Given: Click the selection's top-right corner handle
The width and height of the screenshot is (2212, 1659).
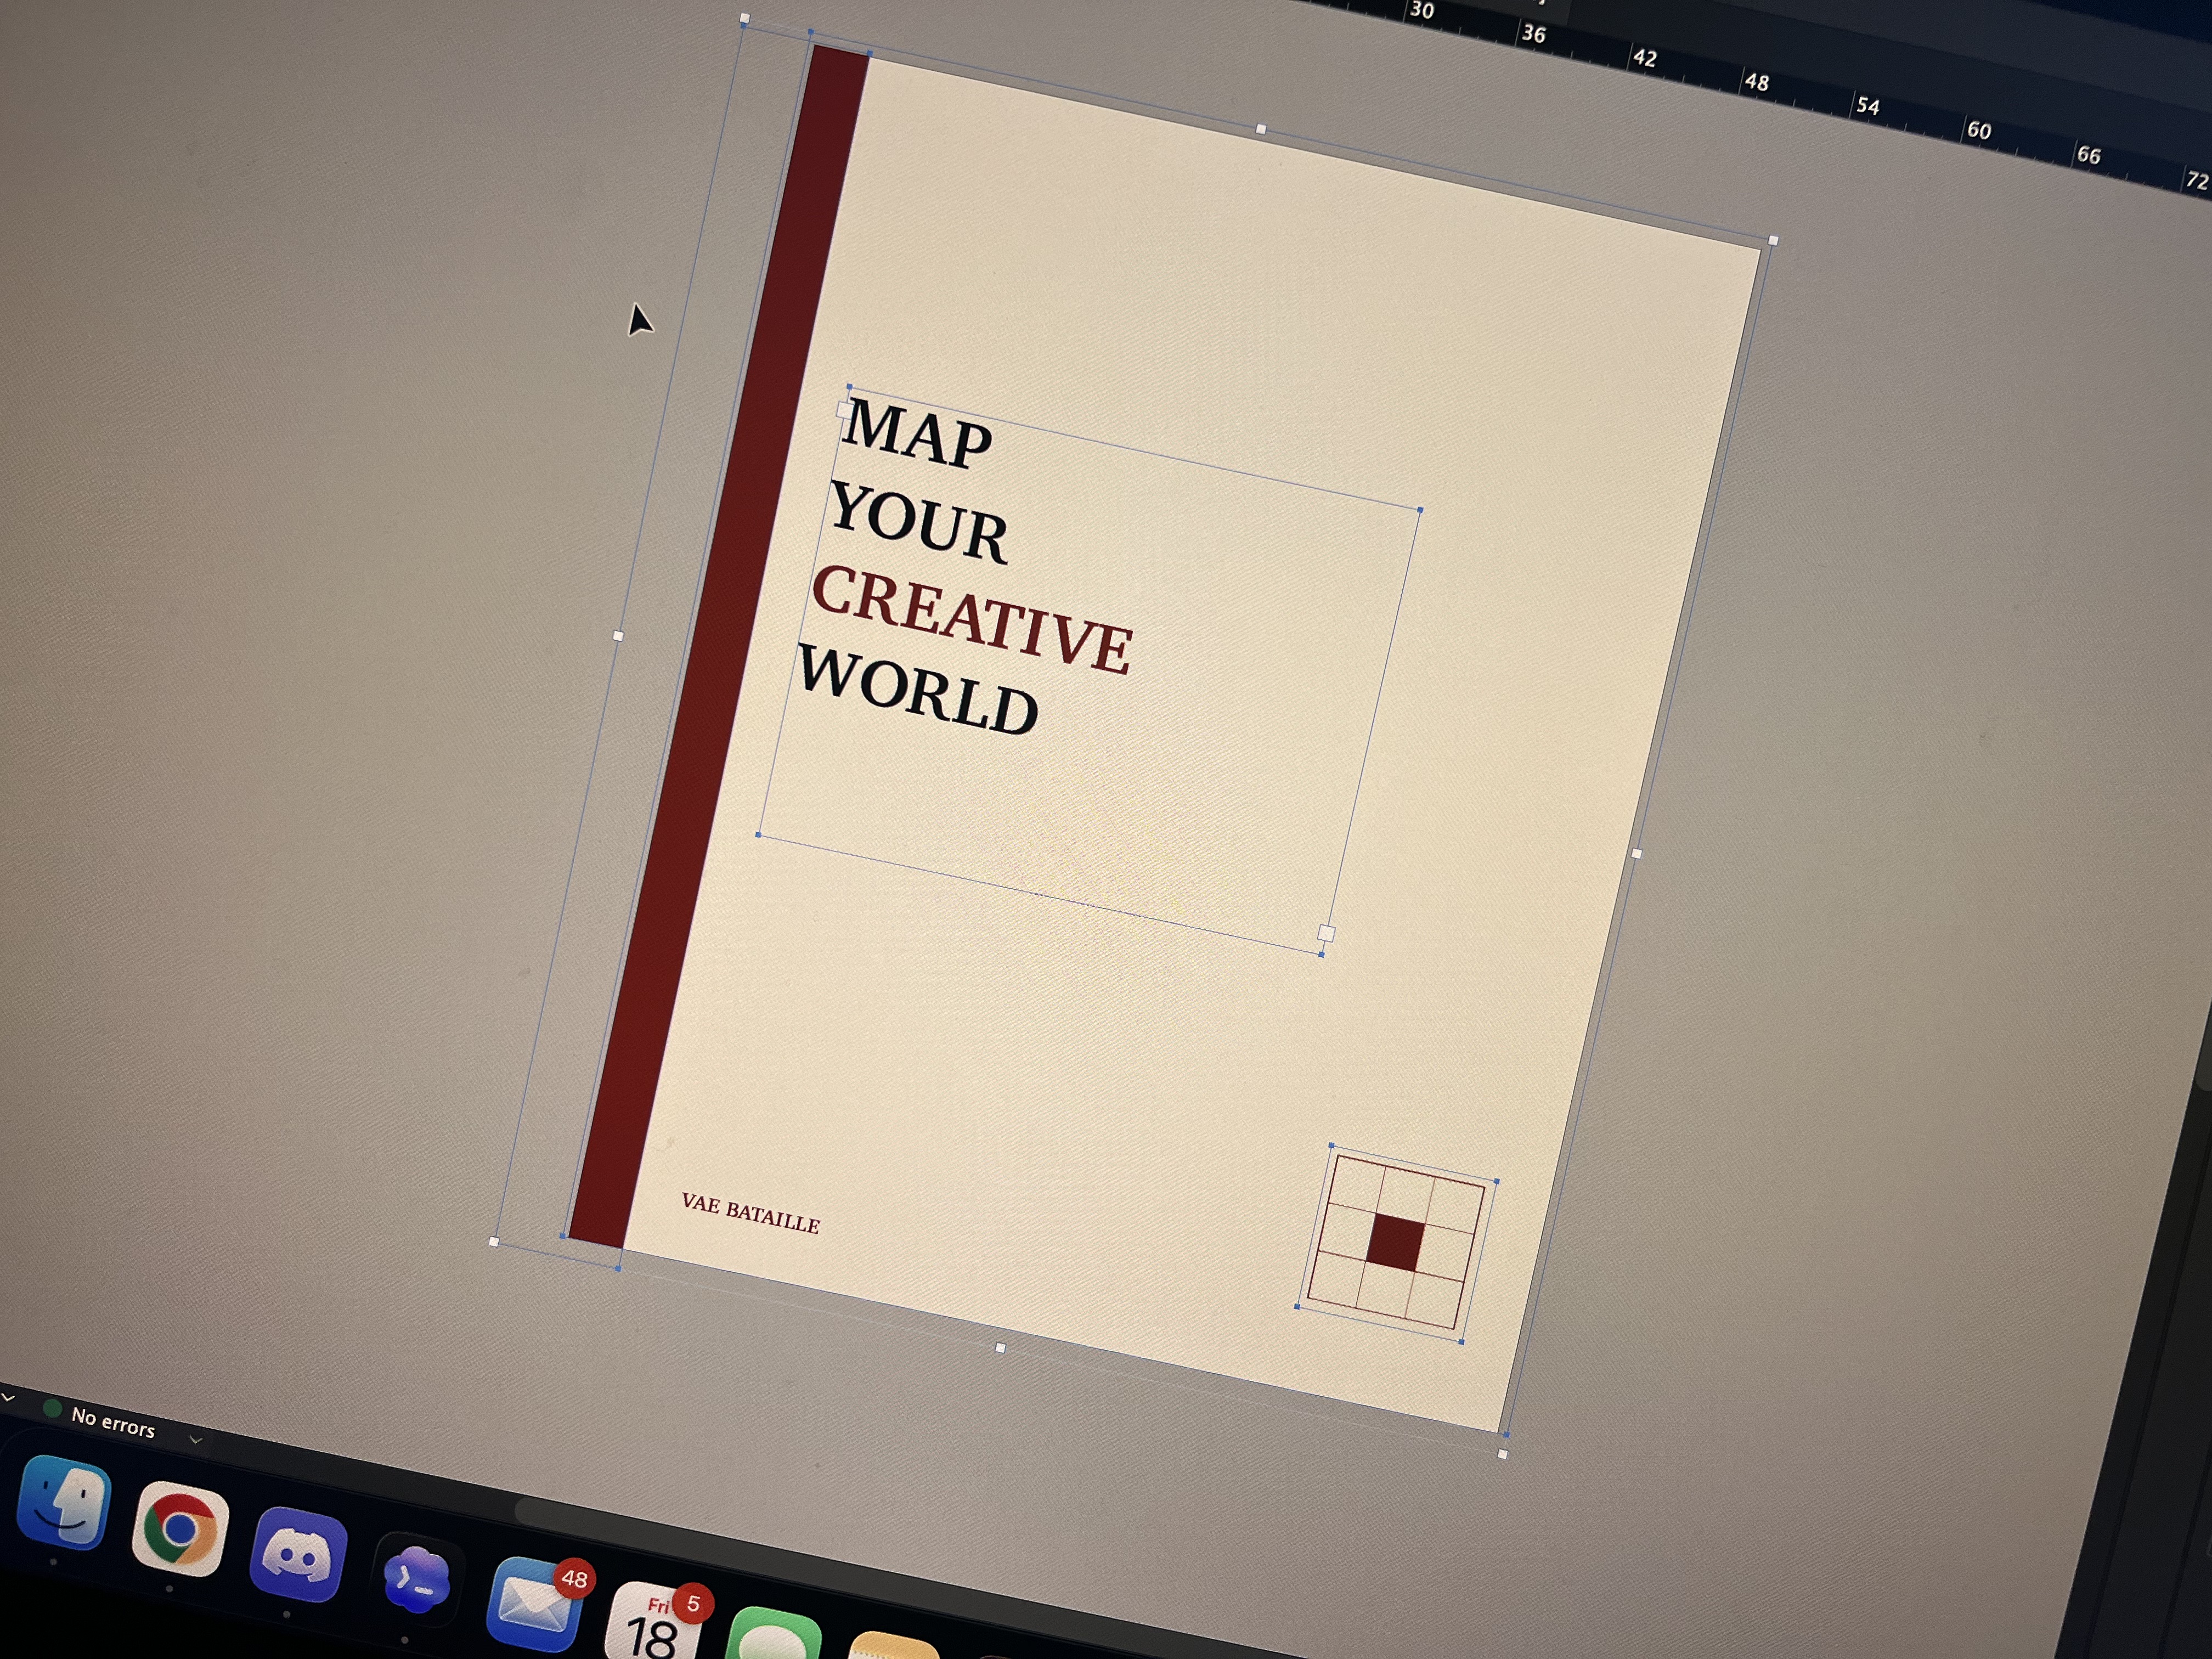Looking at the screenshot, I should 1773,240.
